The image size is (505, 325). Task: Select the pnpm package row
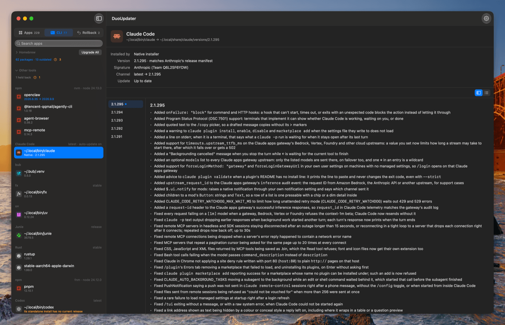pyautogui.click(x=59, y=288)
